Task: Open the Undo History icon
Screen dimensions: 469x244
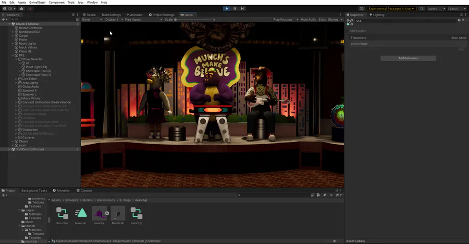Action: (362, 8)
